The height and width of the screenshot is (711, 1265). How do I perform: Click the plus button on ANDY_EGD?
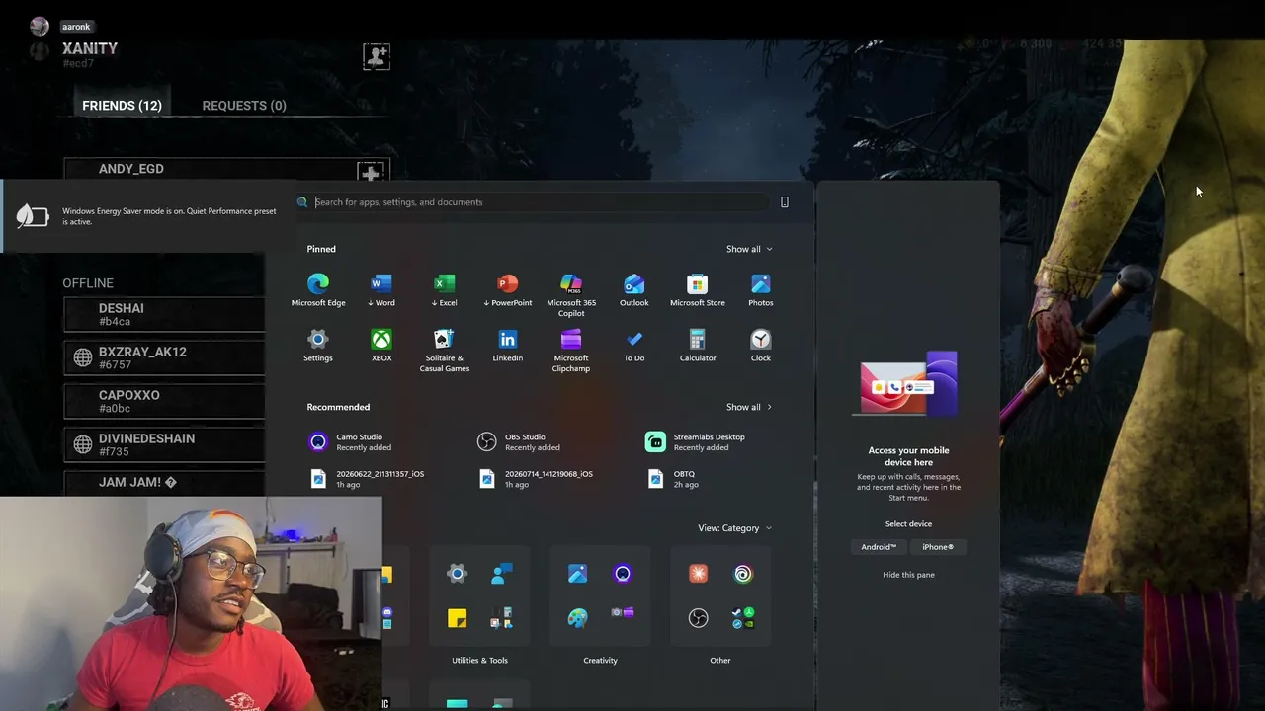click(371, 174)
